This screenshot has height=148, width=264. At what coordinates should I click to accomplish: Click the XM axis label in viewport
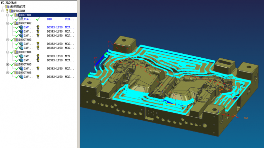[245, 118]
